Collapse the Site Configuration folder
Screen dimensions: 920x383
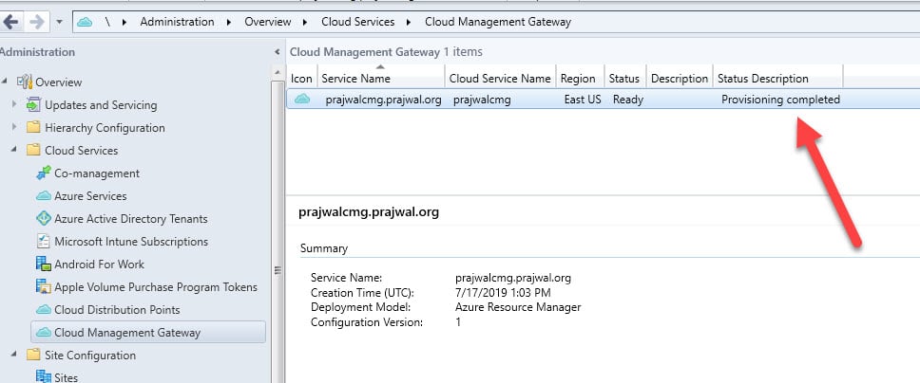click(14, 355)
